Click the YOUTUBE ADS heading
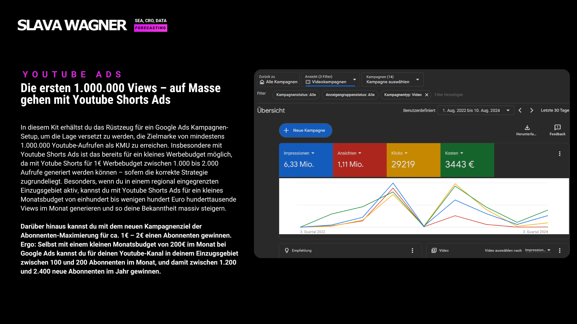 (x=72, y=74)
